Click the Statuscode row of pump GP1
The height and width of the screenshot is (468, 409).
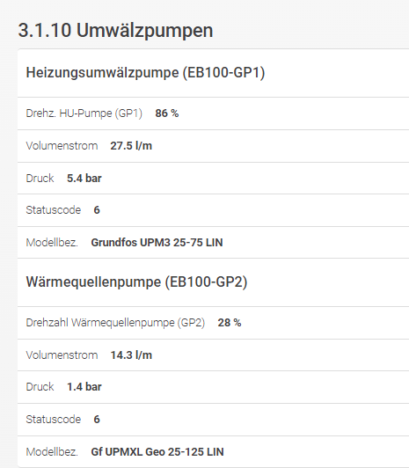(x=214, y=210)
